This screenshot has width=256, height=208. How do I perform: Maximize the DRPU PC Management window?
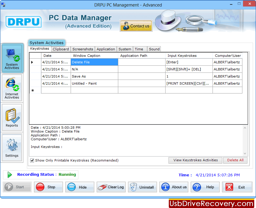tap(239, 4)
